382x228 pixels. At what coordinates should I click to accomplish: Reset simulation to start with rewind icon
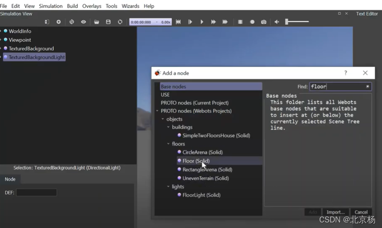178,22
